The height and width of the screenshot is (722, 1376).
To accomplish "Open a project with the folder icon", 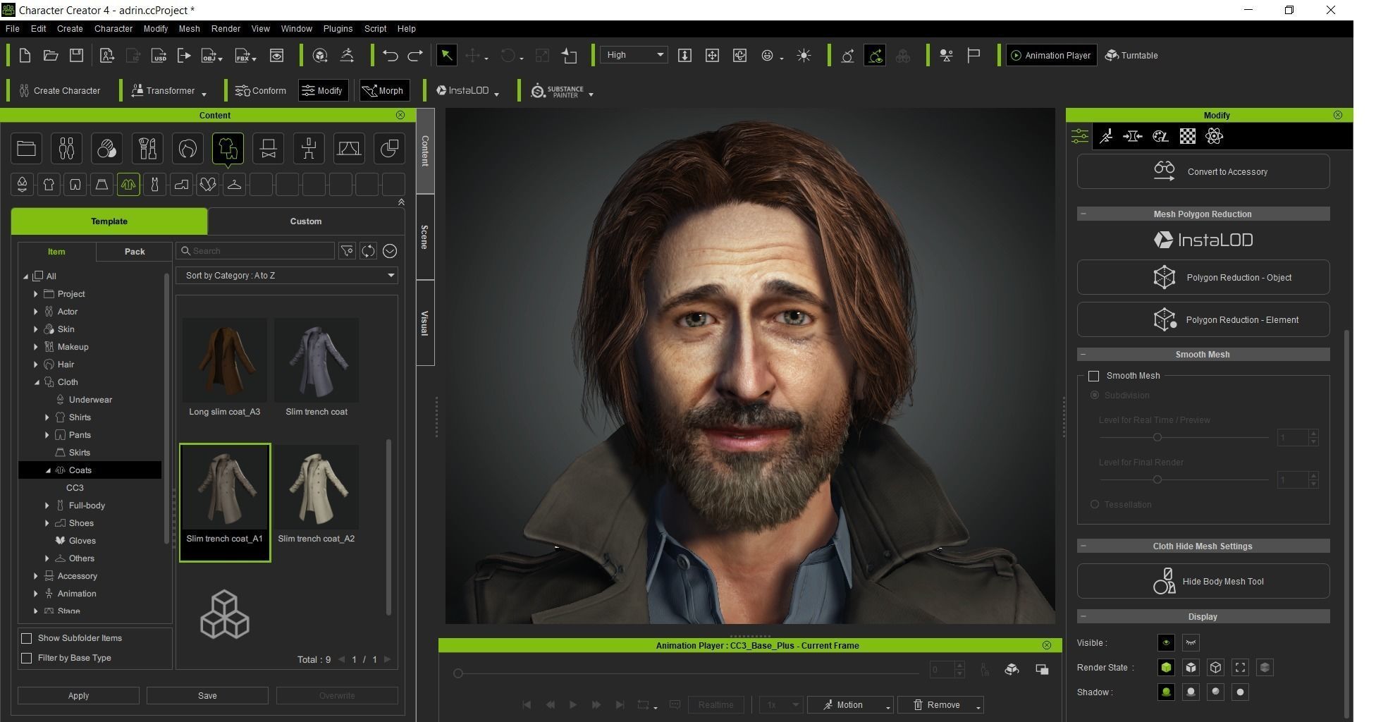I will pos(51,55).
